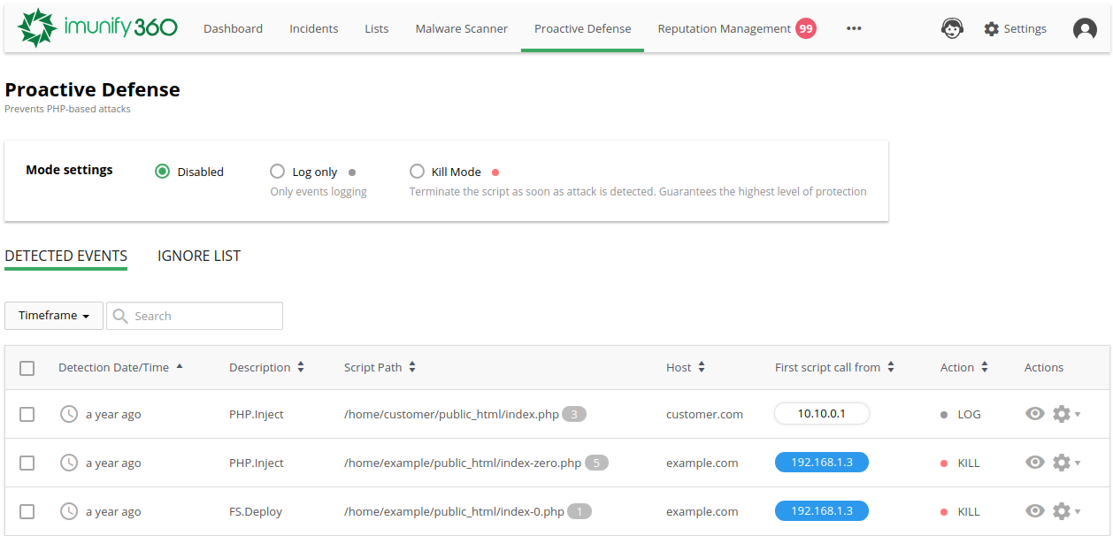The image size is (1113, 536).
Task: Tick checkbox for index-zero.php row
Action: coord(27,463)
